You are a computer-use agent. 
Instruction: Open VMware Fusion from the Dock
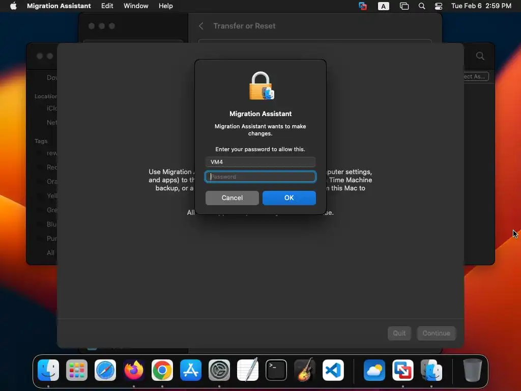tap(403, 370)
